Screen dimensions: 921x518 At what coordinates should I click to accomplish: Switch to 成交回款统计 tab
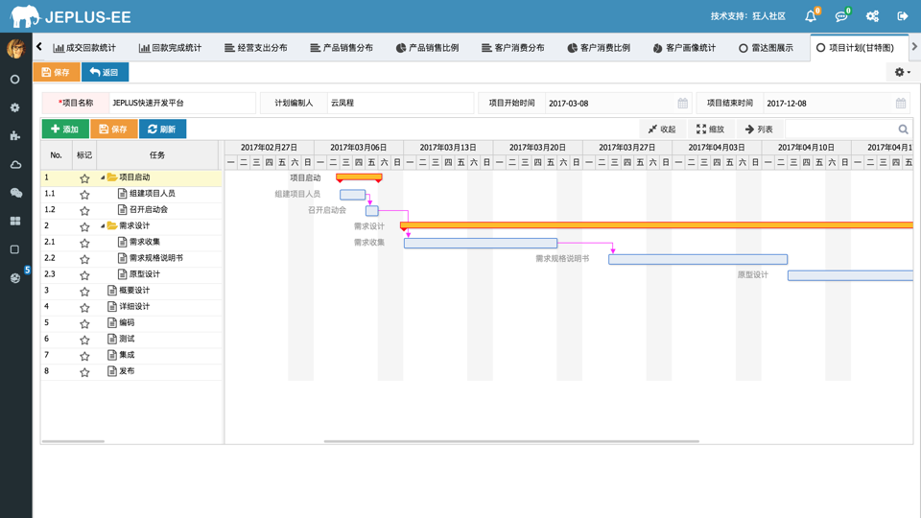tap(84, 48)
